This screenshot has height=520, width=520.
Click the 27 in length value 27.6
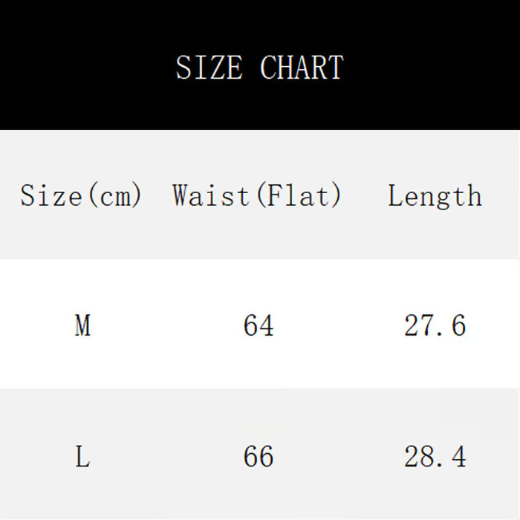point(420,325)
